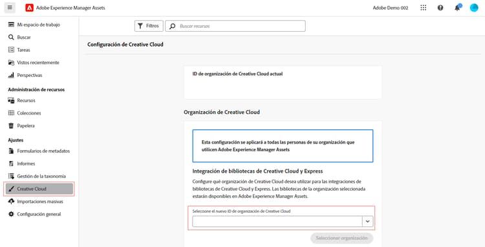
Task: Click the Mi espacio de trabajo icon
Action: (11, 25)
